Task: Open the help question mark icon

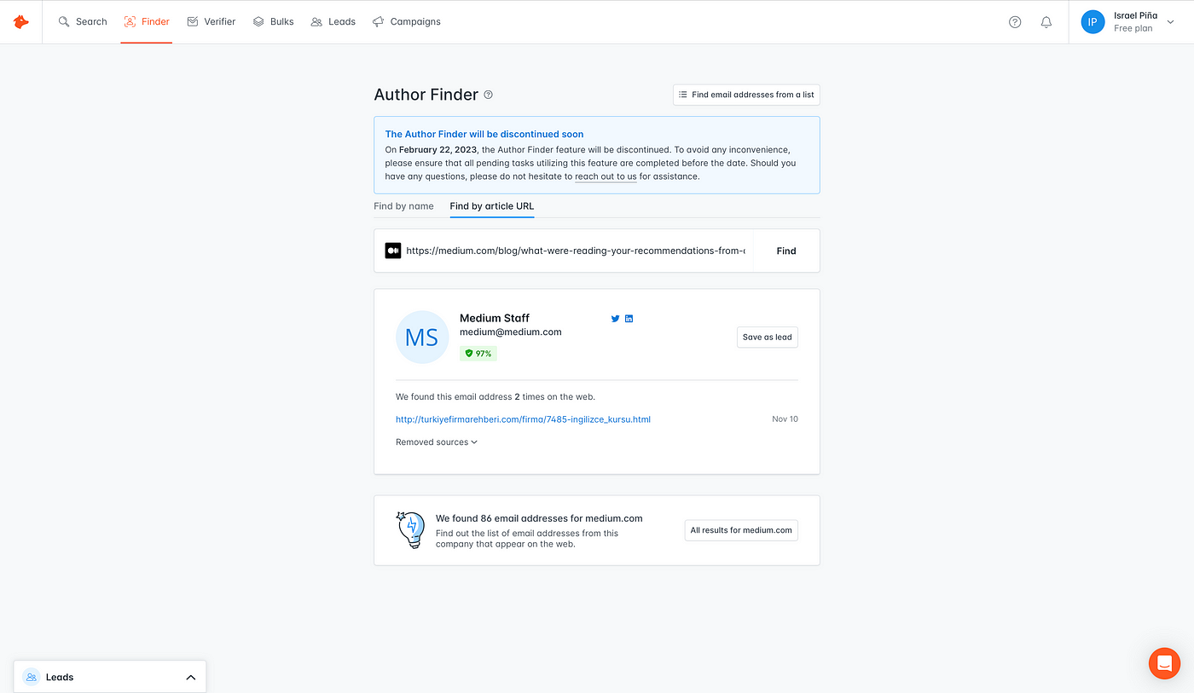Action: click(x=1015, y=22)
